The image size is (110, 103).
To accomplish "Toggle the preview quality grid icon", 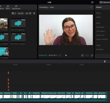I will 60,55.
